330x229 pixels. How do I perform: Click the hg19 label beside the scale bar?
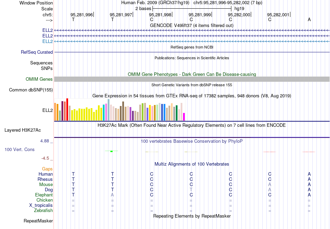click(239, 9)
